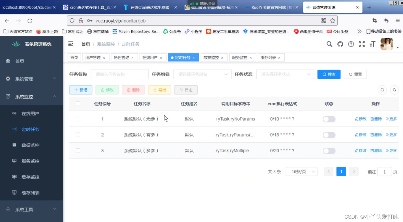Screen dimensions: 403x222
Task: Show more bookmarks chevron
Action: click(359, 31)
